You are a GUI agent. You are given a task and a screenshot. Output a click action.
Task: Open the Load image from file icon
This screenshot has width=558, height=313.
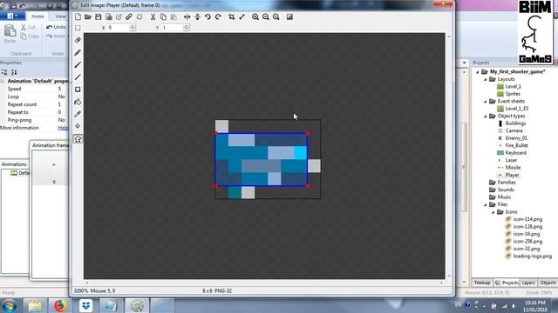click(88, 17)
